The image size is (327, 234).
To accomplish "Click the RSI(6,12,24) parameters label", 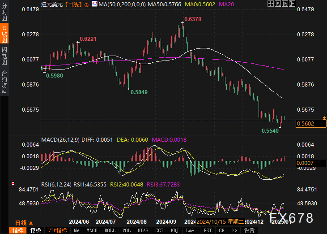I will pyautogui.click(x=56, y=185).
